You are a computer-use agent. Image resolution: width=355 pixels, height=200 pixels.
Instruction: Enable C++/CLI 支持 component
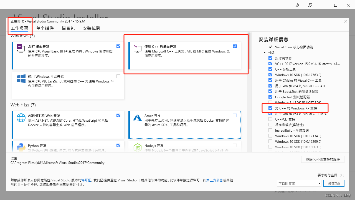270,119
